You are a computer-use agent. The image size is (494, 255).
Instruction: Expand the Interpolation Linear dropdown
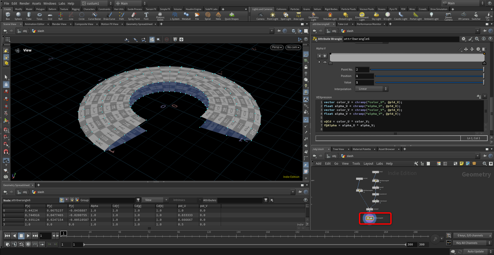click(372, 89)
